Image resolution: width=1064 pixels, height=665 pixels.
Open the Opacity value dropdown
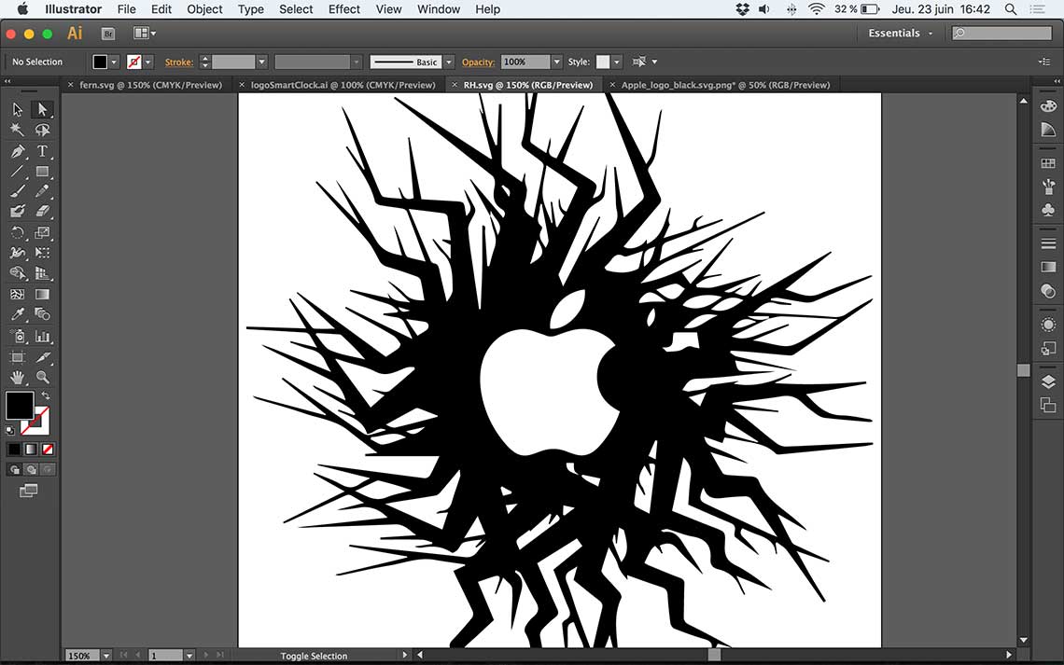coord(556,62)
